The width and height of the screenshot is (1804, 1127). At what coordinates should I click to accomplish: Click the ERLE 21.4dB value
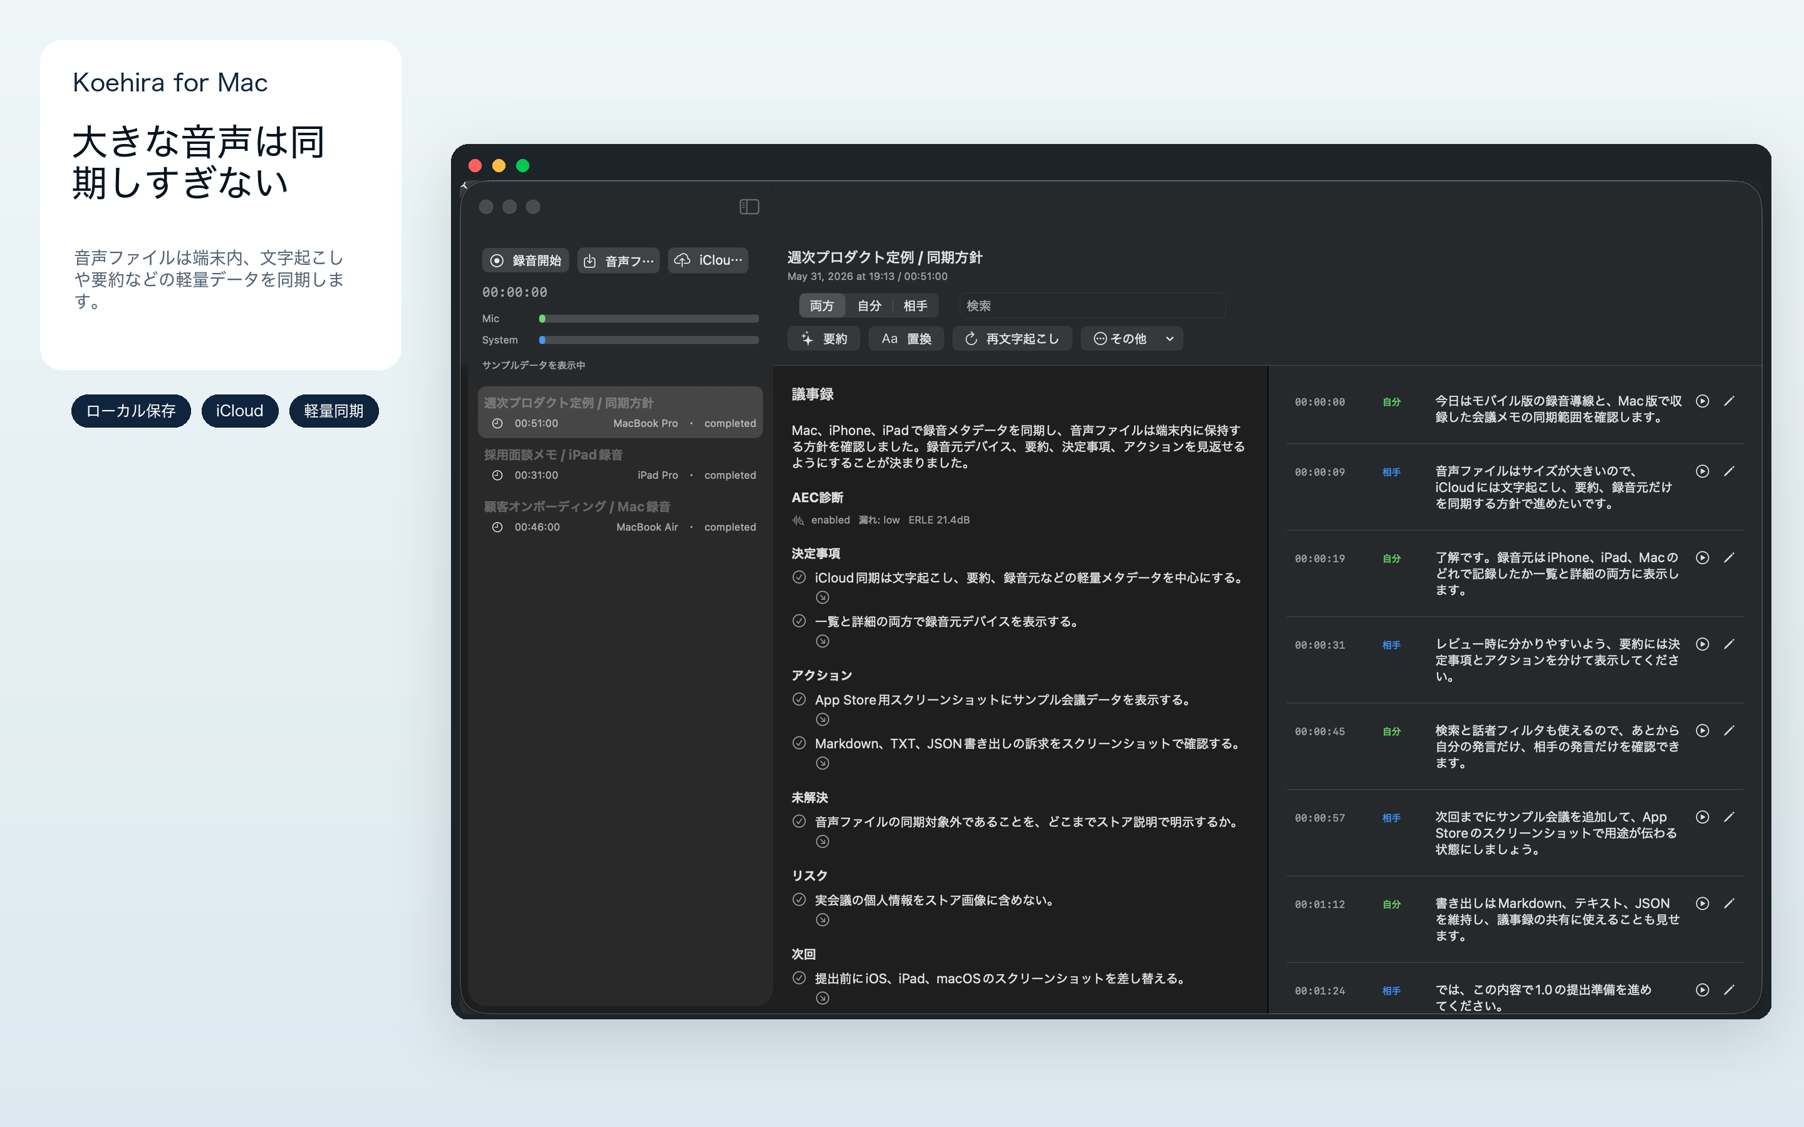(940, 520)
